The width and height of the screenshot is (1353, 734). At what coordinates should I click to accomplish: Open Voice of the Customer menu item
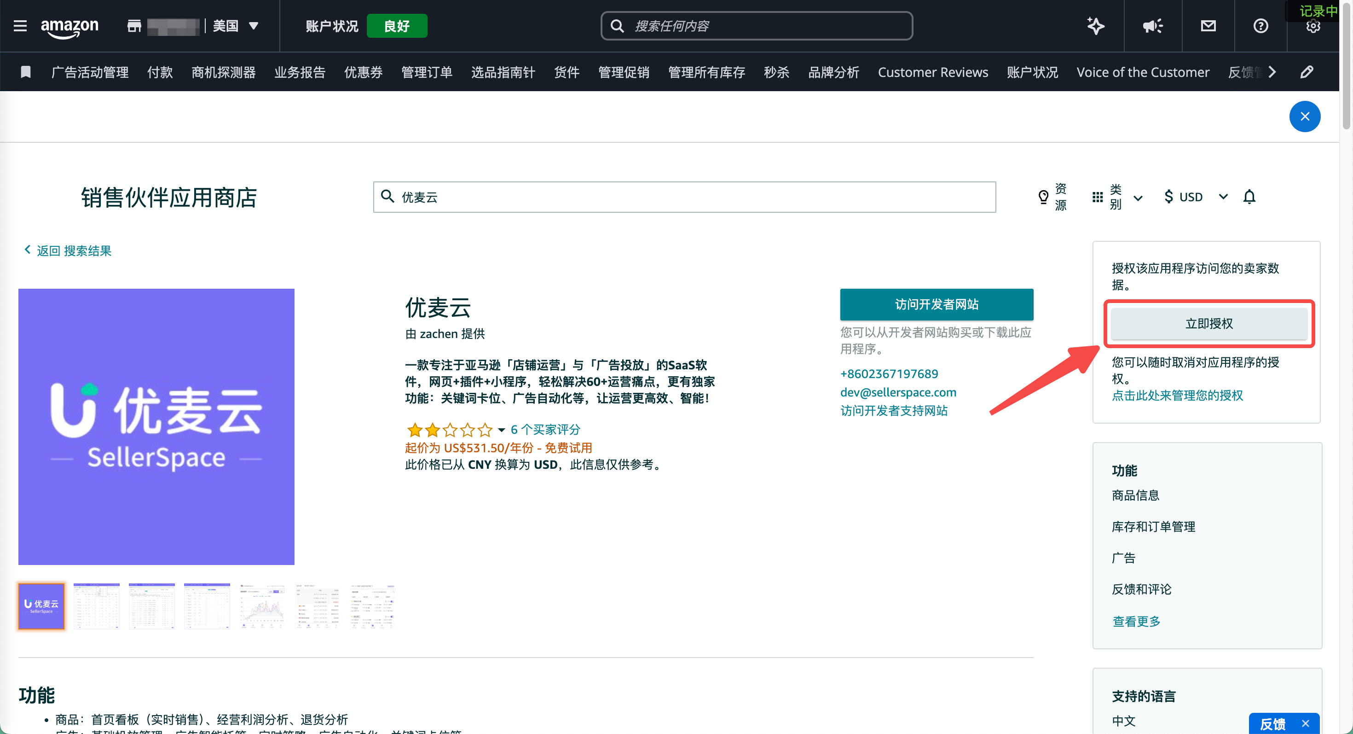coord(1143,72)
